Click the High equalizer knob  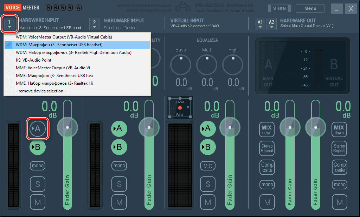(x=233, y=65)
